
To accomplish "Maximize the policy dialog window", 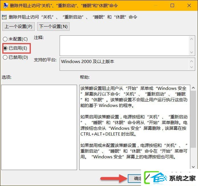I will click(172, 5).
